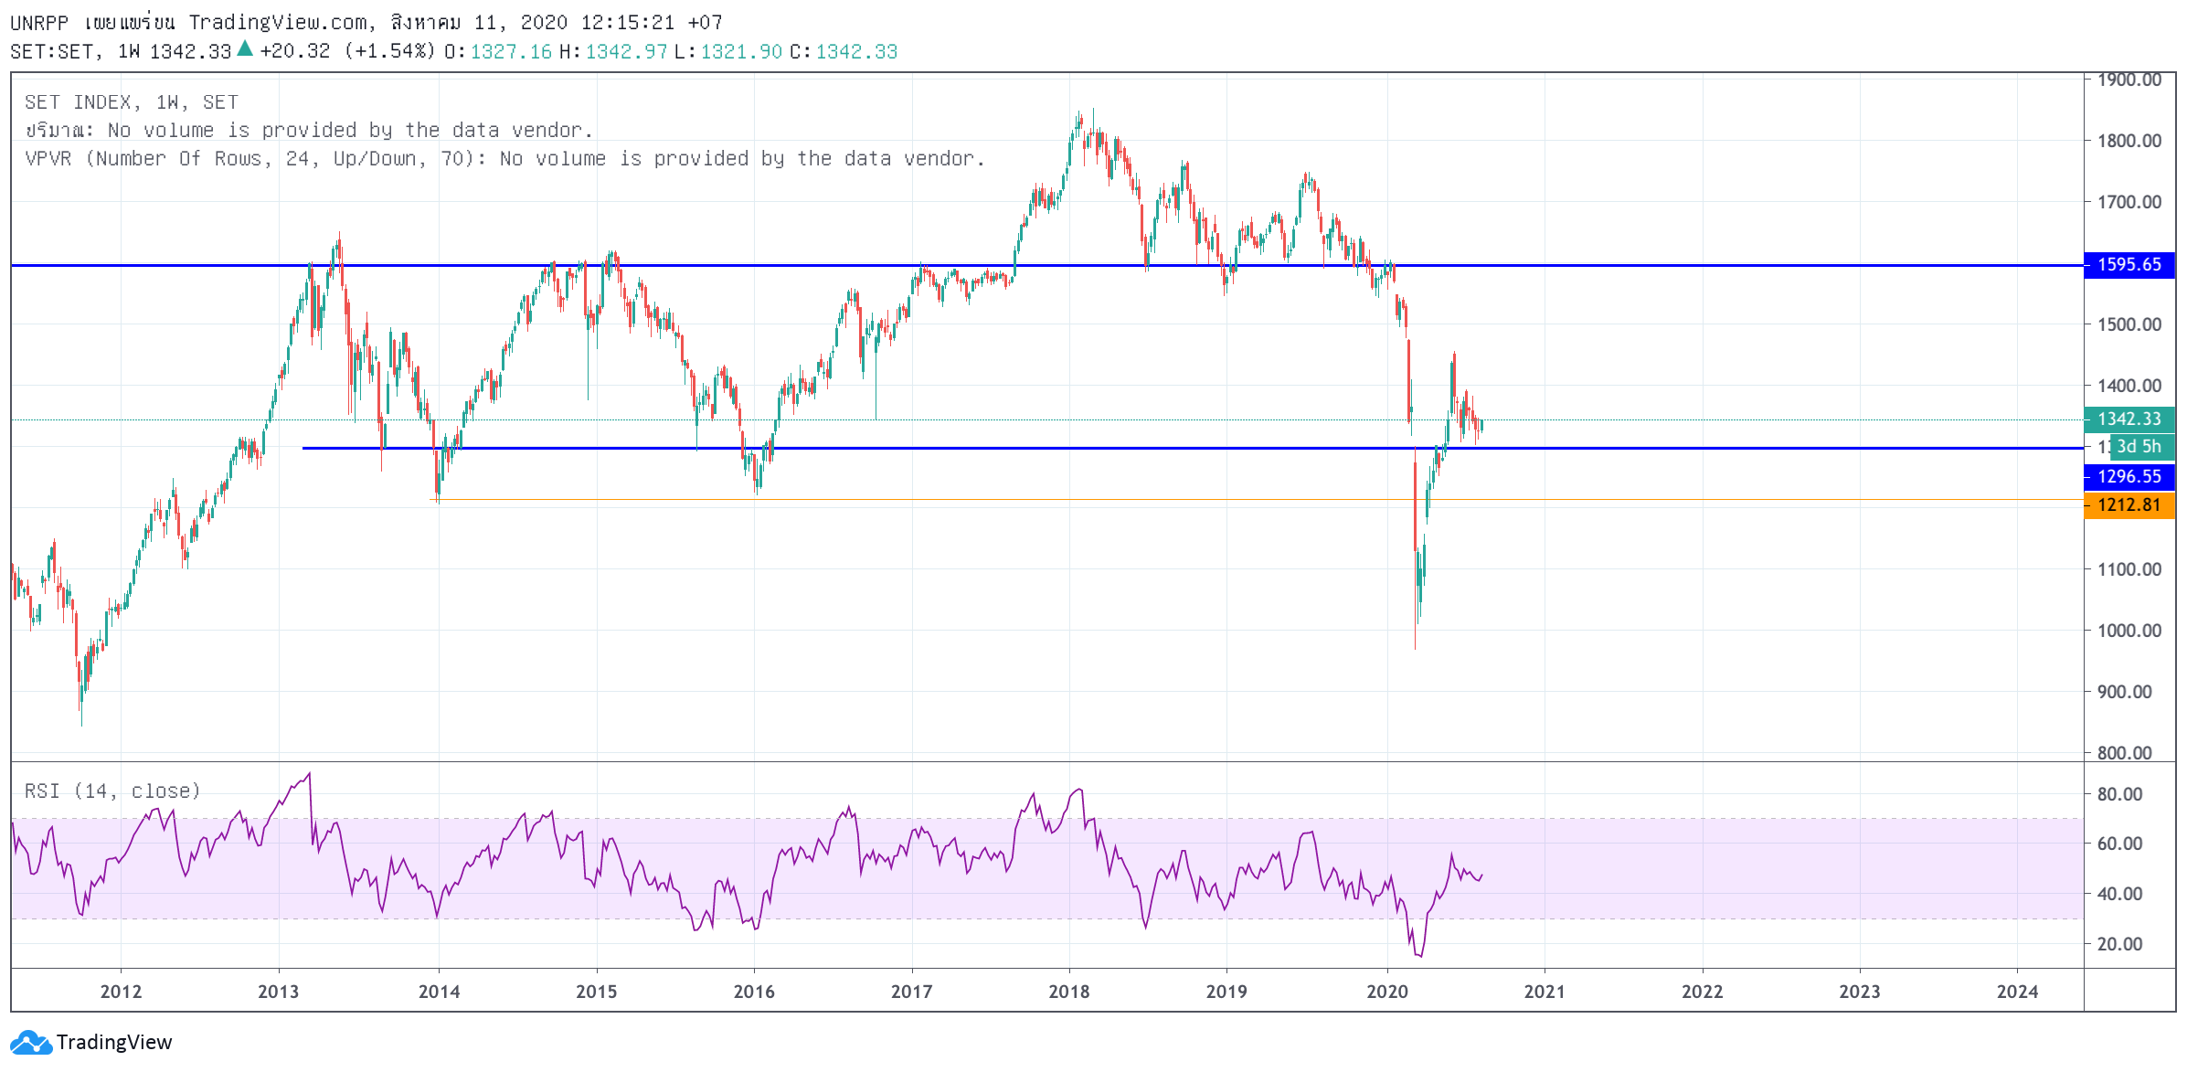This screenshot has height=1072, width=2187.
Task: Click the 2018 label on time axis
Action: coord(1069,992)
